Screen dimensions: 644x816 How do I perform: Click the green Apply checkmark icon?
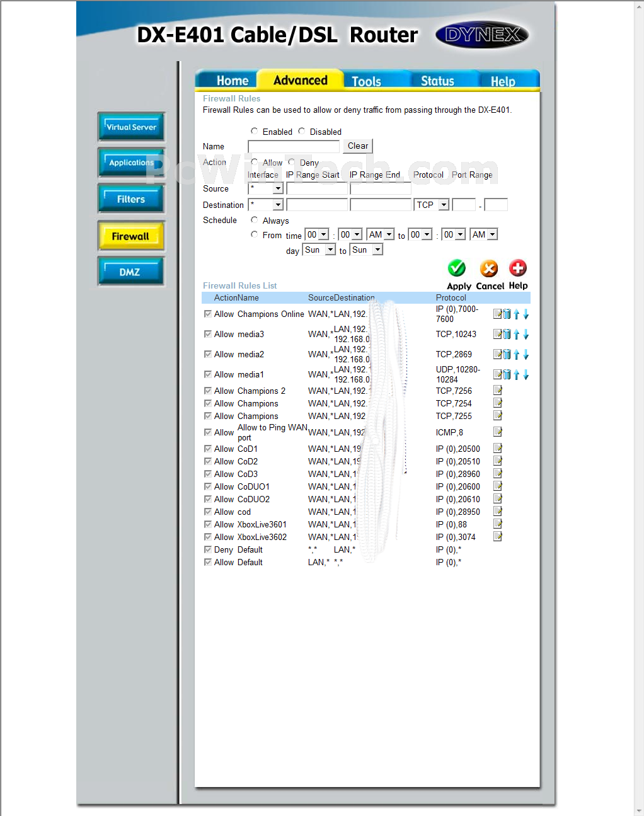coord(457,268)
